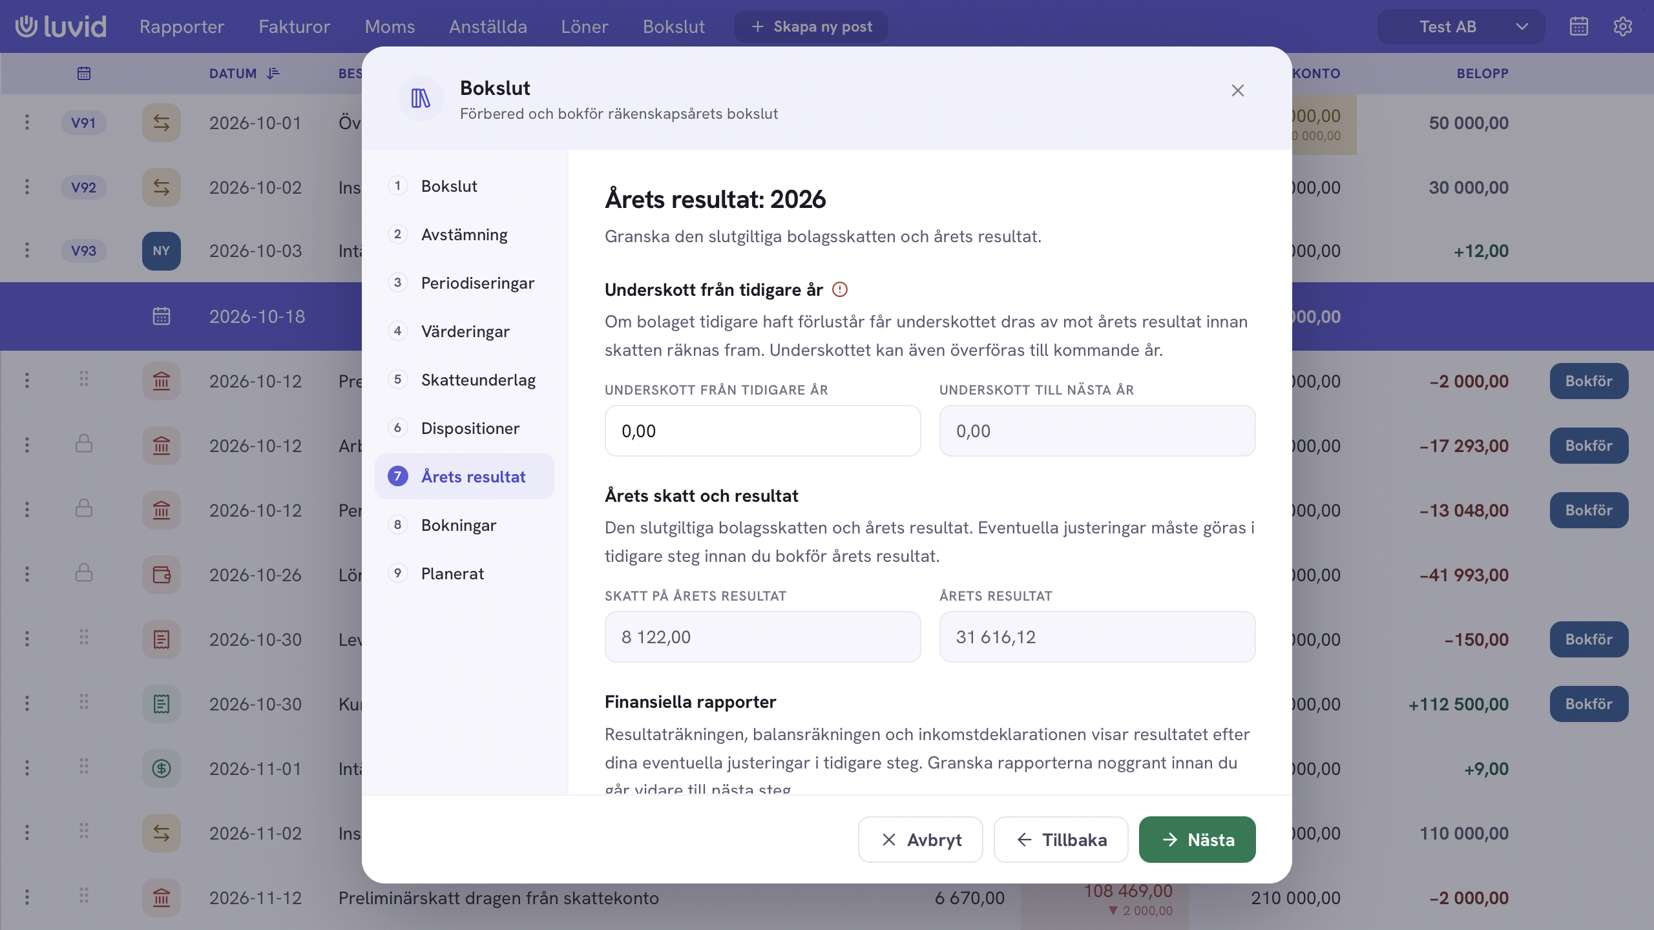Screen dimensions: 1654x930
Task: Click the drag handle on 2026-11-02 row
Action: pos(84,831)
